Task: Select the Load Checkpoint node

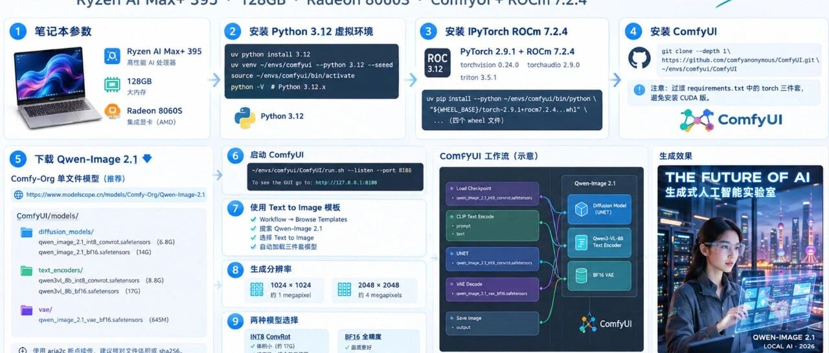Action: 492,193
